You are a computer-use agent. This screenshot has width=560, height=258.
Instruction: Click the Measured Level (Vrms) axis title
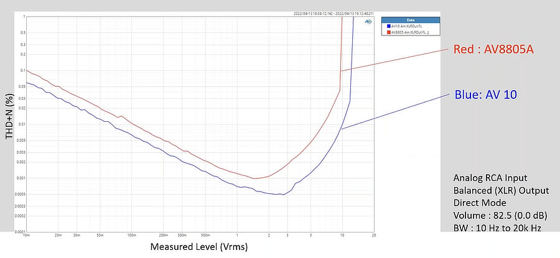pos(198,247)
